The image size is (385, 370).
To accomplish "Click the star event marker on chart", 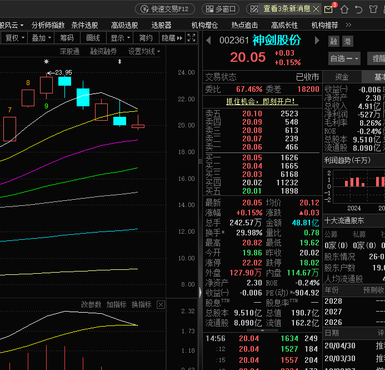I will [46, 61].
